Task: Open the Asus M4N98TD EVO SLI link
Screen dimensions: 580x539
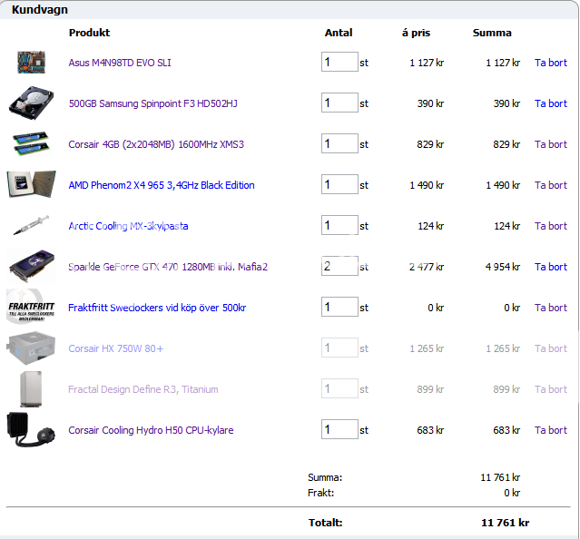Action: [120, 63]
